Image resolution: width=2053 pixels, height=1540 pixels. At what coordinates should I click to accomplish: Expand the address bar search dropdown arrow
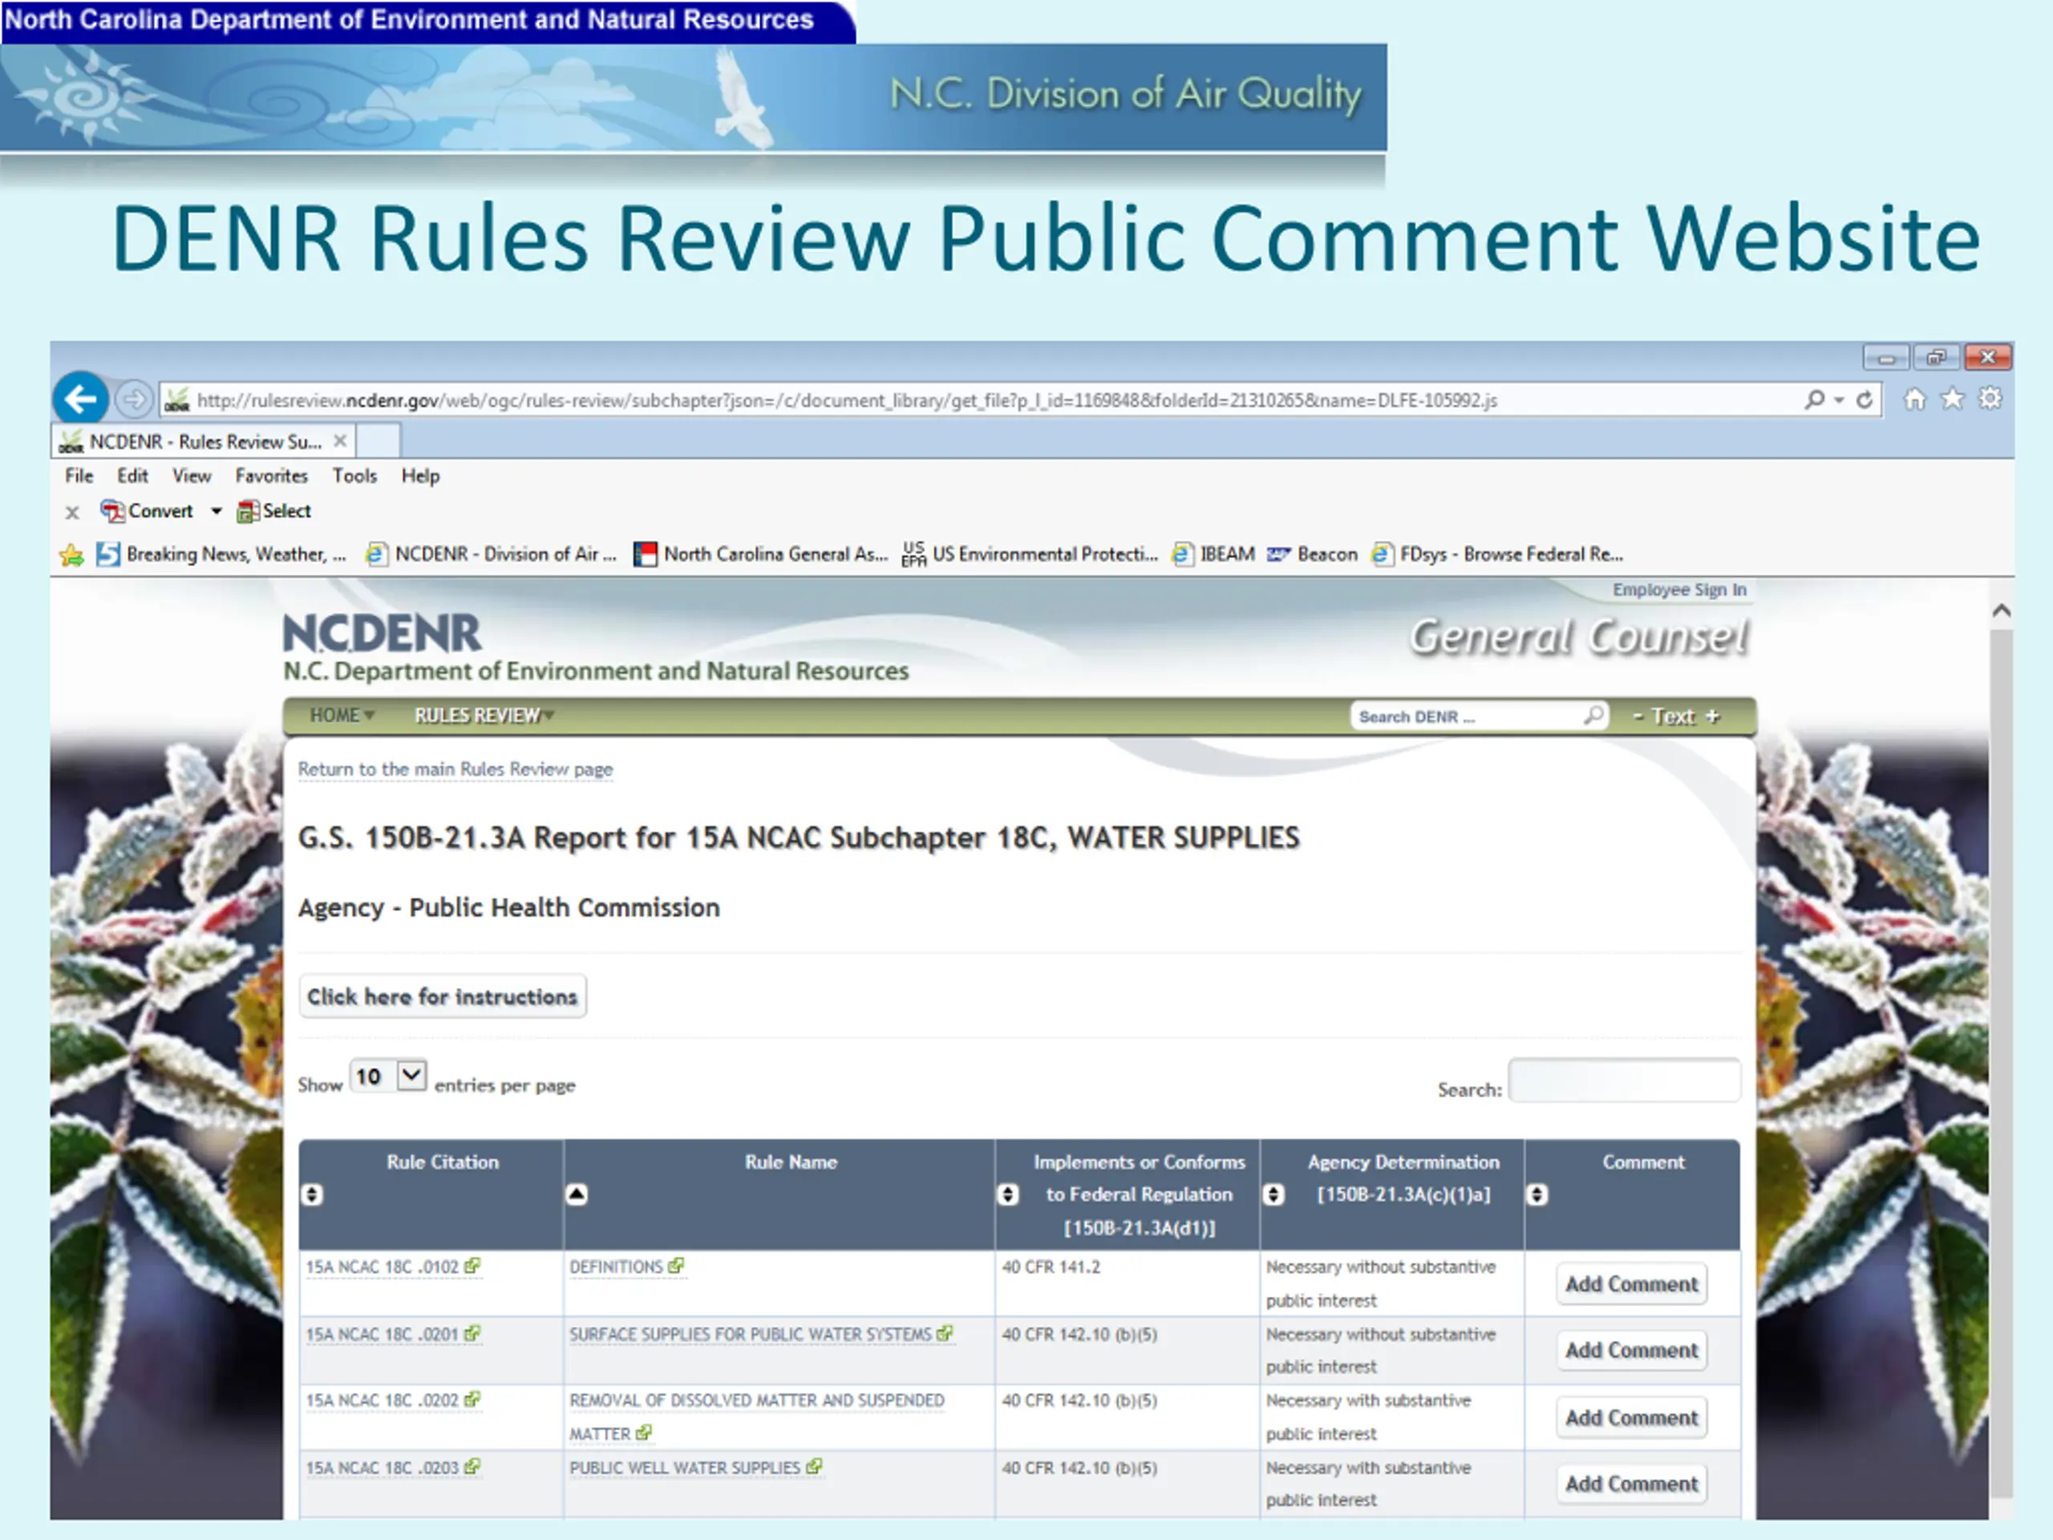tap(1838, 400)
